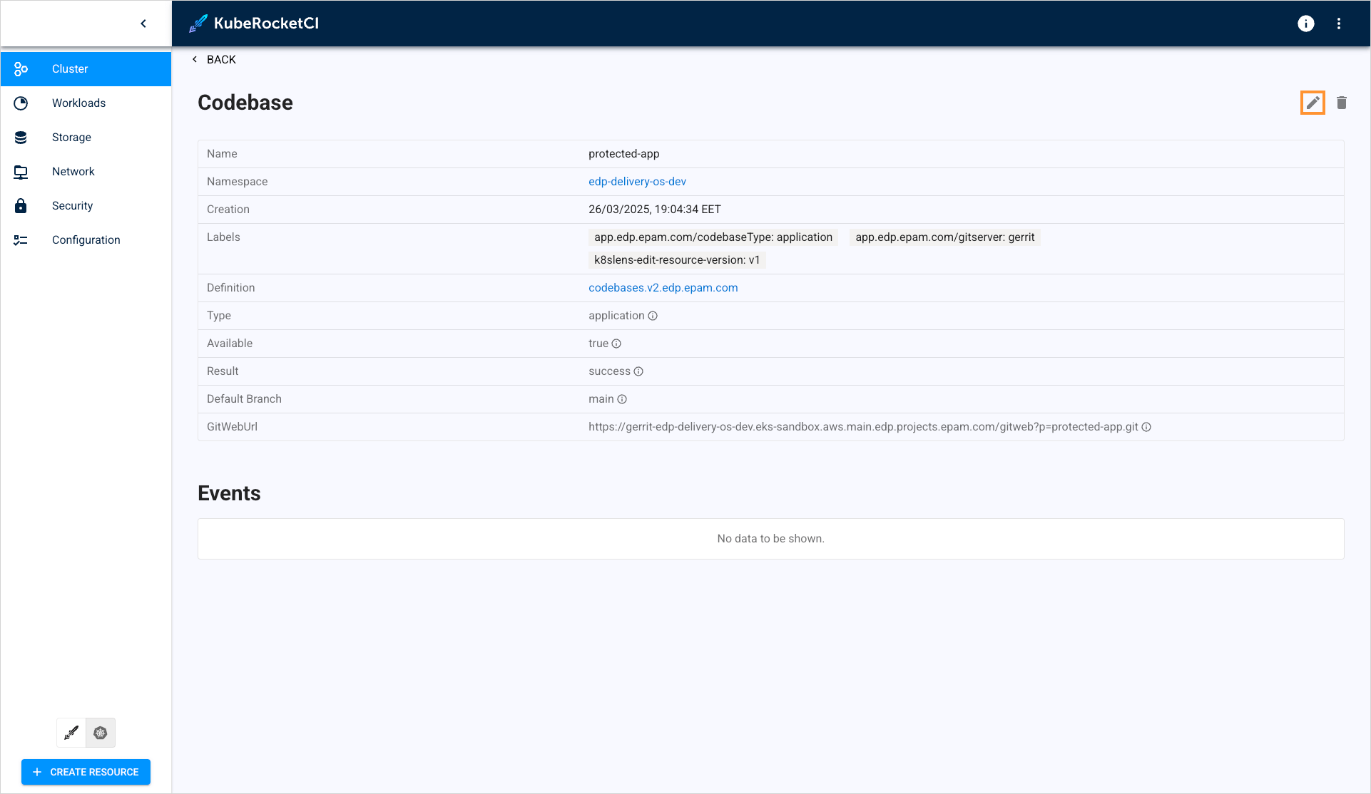1371x794 pixels.
Task: Click info icon next to success result
Action: pos(638,371)
